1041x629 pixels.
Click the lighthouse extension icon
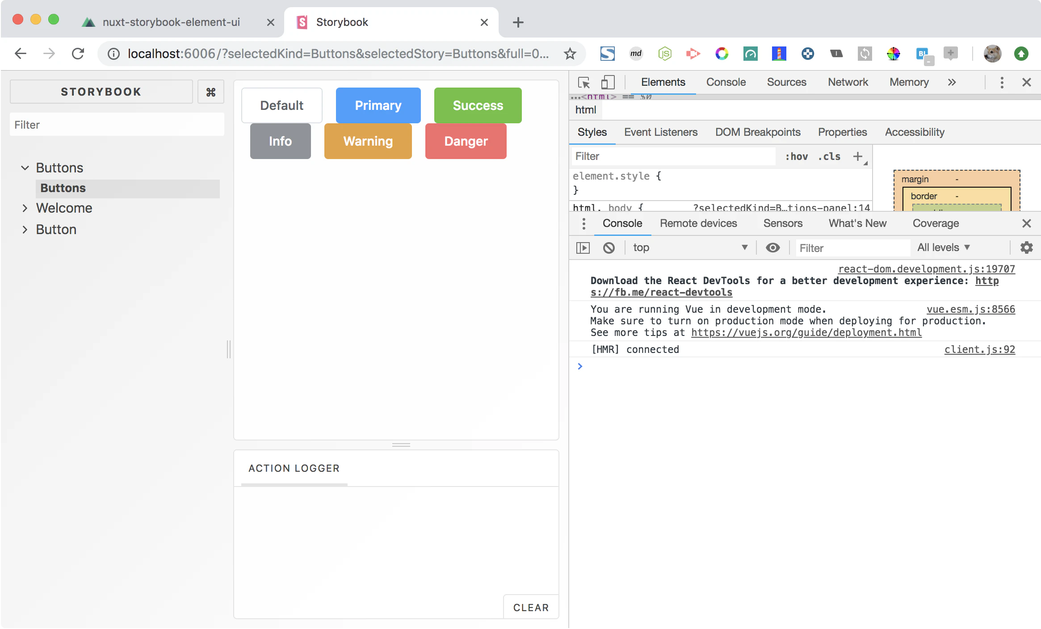click(x=779, y=54)
